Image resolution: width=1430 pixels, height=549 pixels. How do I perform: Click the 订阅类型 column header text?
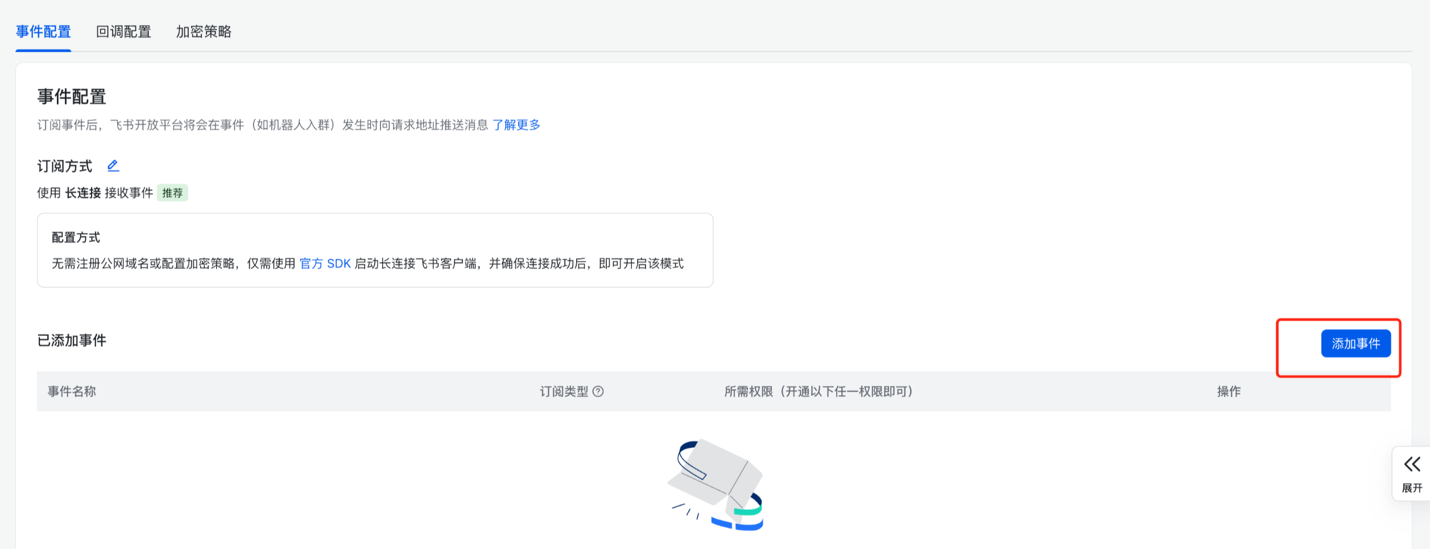(x=564, y=392)
